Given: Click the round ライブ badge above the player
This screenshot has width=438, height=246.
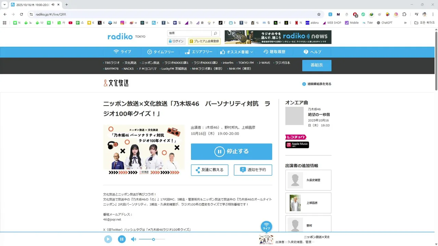Looking at the screenshot, I should [x=267, y=227].
